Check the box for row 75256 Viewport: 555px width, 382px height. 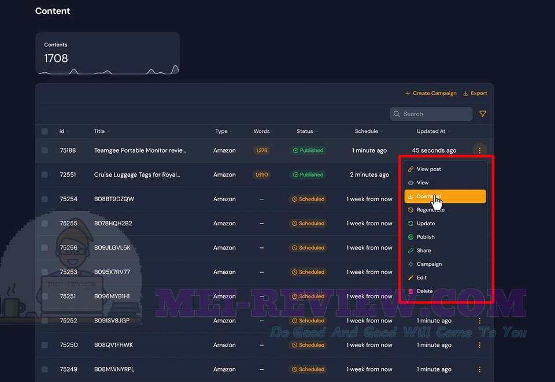(x=45, y=247)
